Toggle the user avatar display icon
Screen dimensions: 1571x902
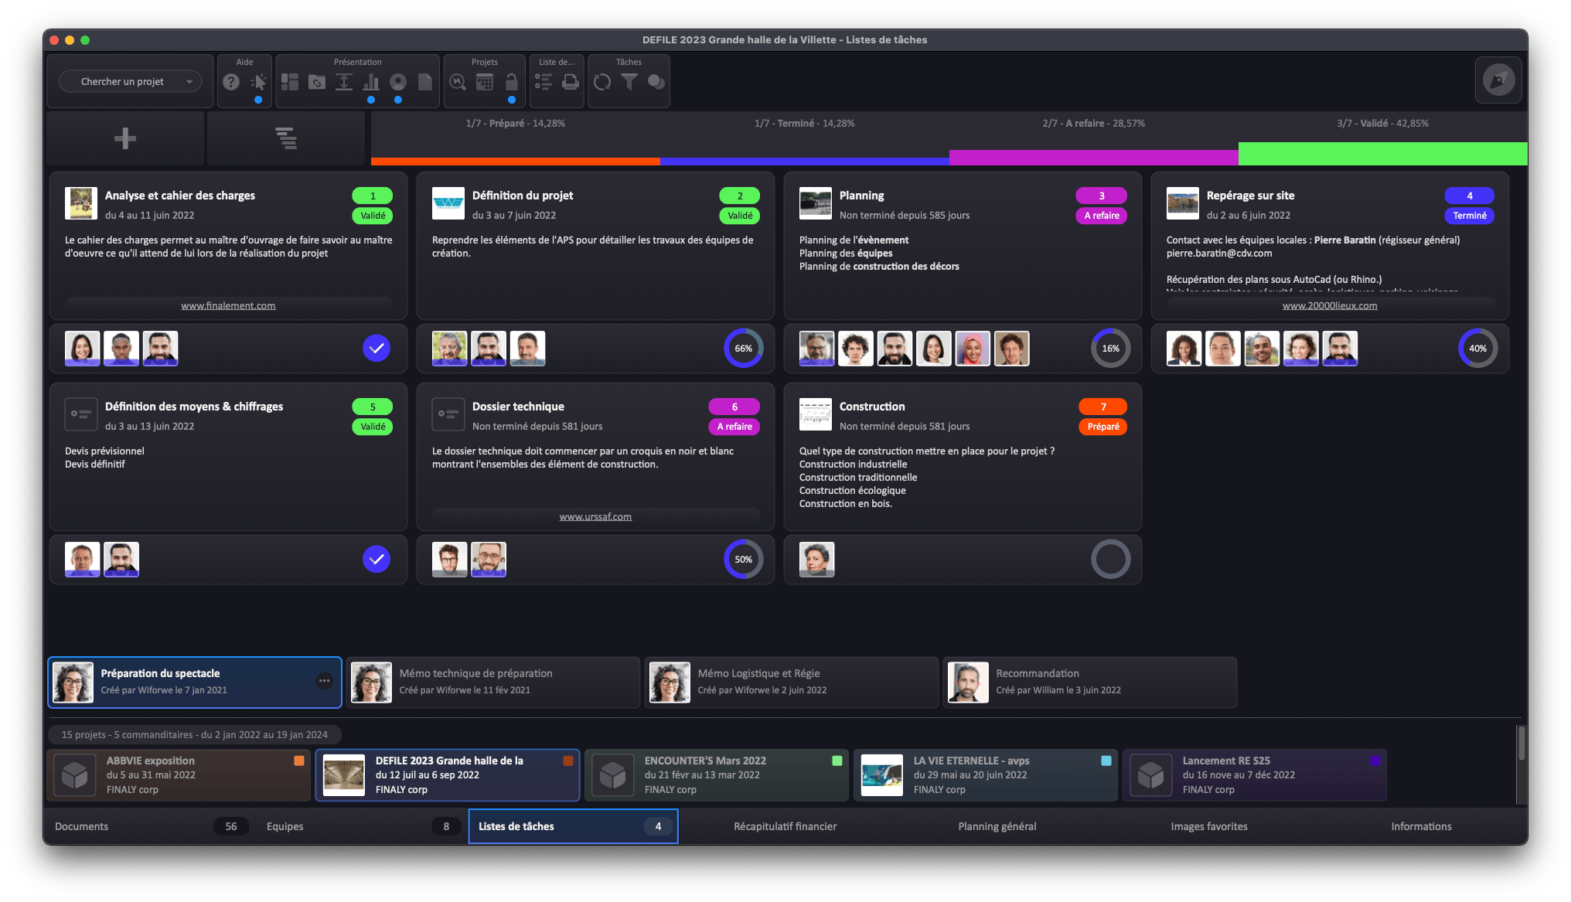(398, 81)
